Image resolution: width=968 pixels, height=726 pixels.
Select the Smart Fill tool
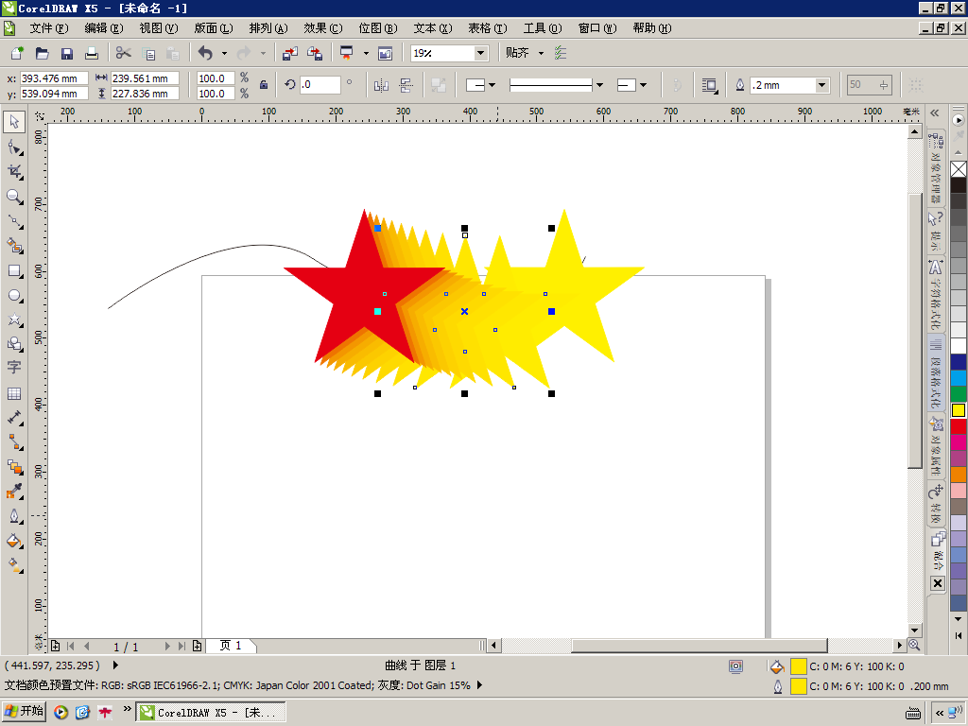coord(14,247)
